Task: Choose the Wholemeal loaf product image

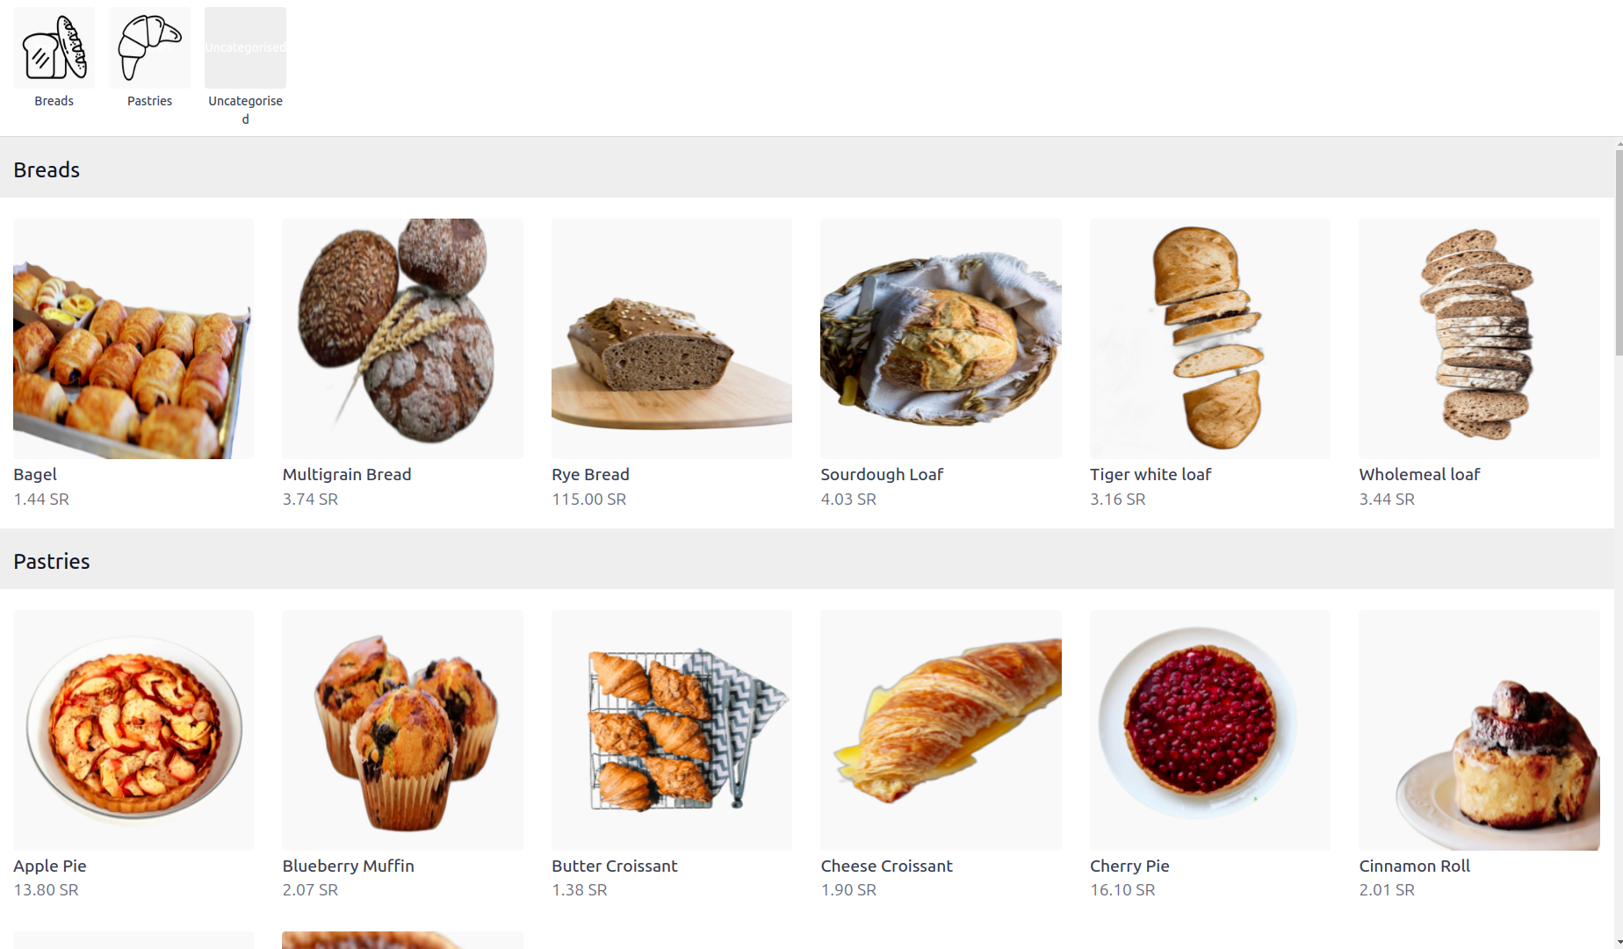Action: pos(1479,339)
